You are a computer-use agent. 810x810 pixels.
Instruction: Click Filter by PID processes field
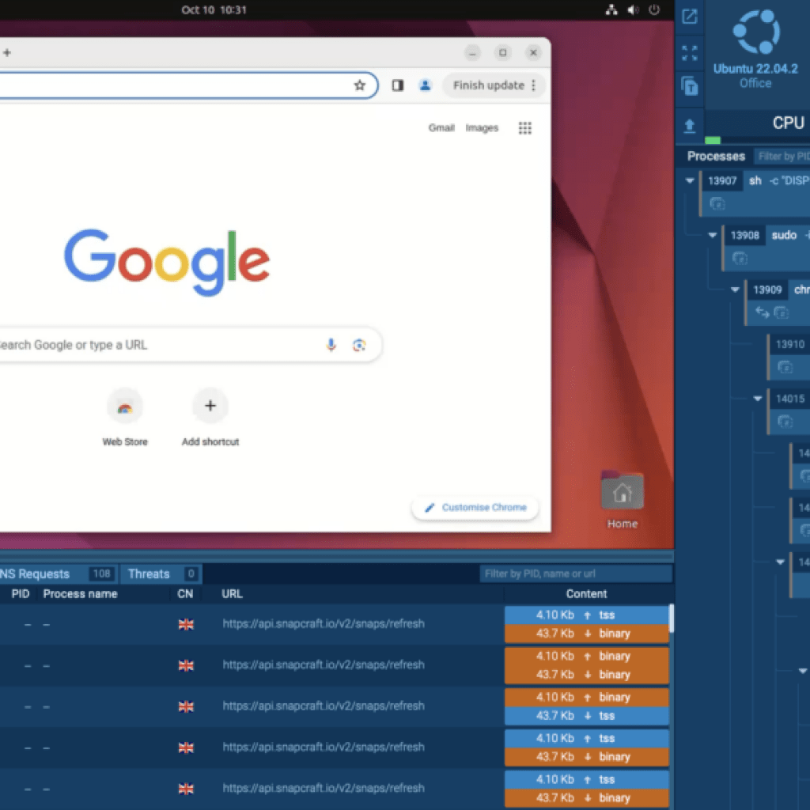pos(782,156)
